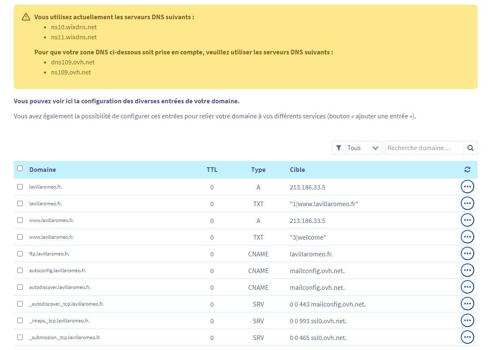Open actions menu for autodiscover CNAME record
The height and width of the screenshot is (350, 488).
[467, 287]
